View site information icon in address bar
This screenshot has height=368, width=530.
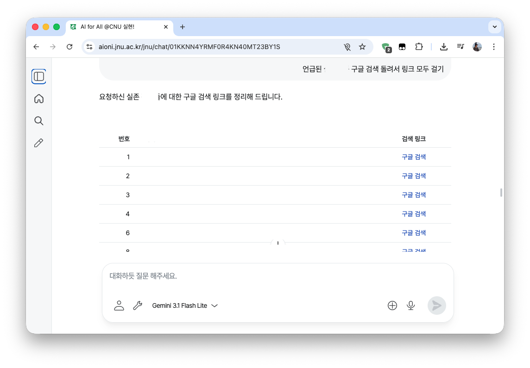(90, 47)
